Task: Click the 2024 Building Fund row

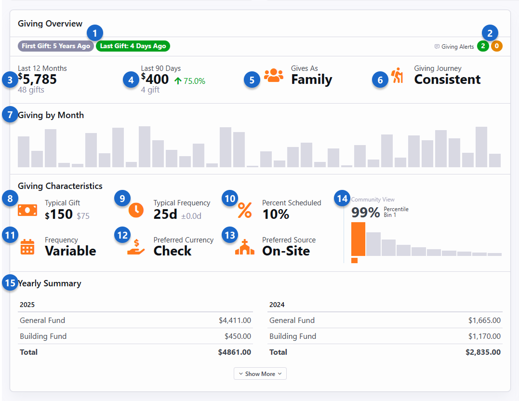Action: pyautogui.click(x=385, y=336)
